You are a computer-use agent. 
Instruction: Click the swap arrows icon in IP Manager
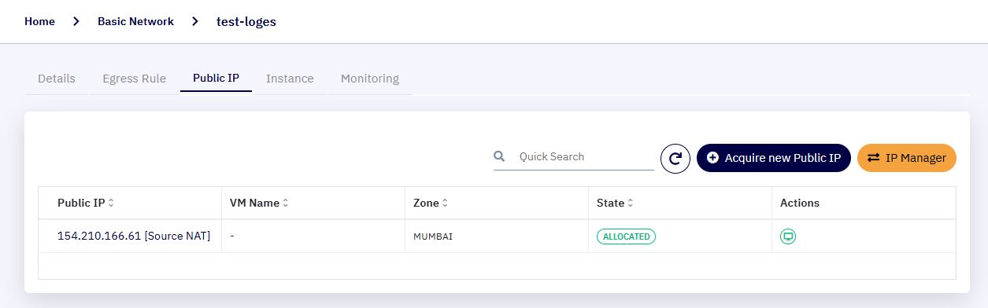click(x=874, y=158)
